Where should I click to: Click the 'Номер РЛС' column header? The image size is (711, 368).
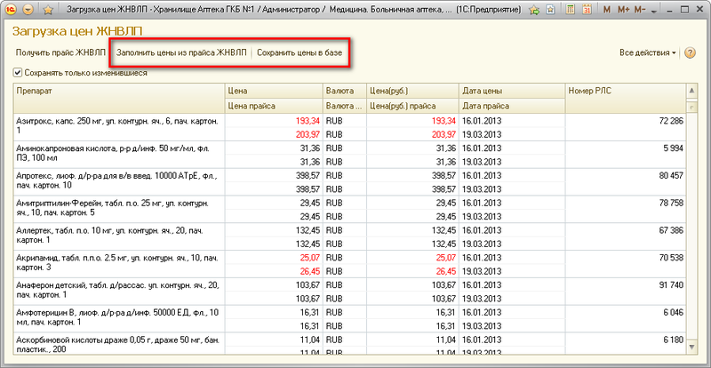[x=625, y=98]
